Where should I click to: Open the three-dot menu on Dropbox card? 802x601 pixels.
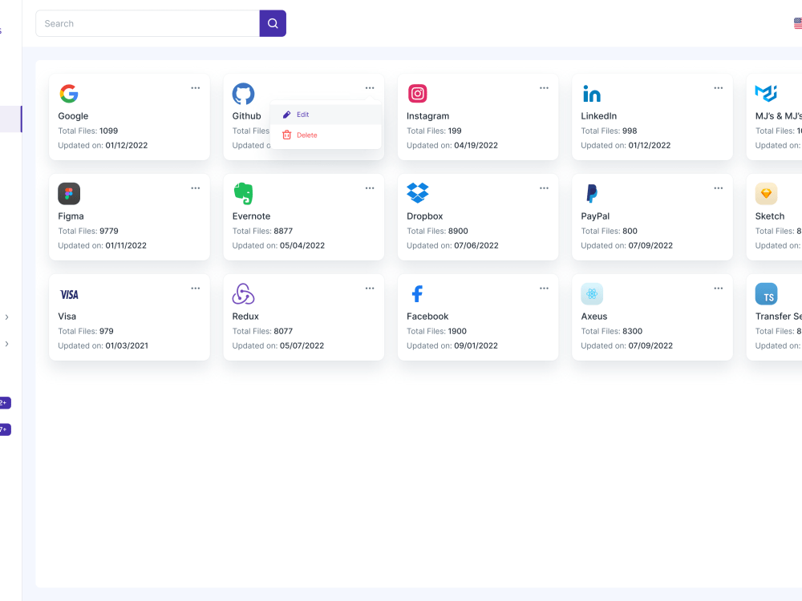[x=545, y=188]
